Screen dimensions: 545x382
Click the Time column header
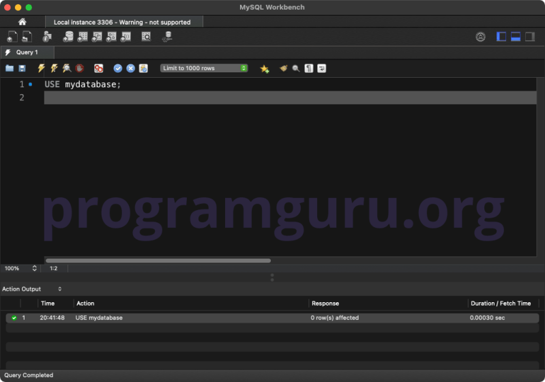[48, 304]
